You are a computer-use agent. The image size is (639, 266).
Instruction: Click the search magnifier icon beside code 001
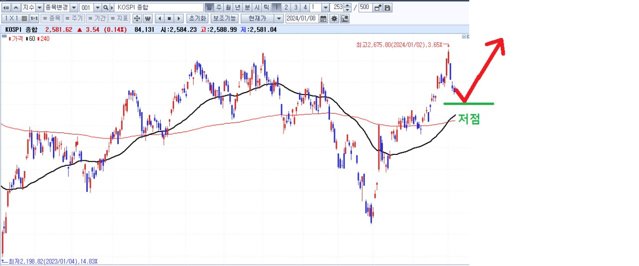point(106,7)
